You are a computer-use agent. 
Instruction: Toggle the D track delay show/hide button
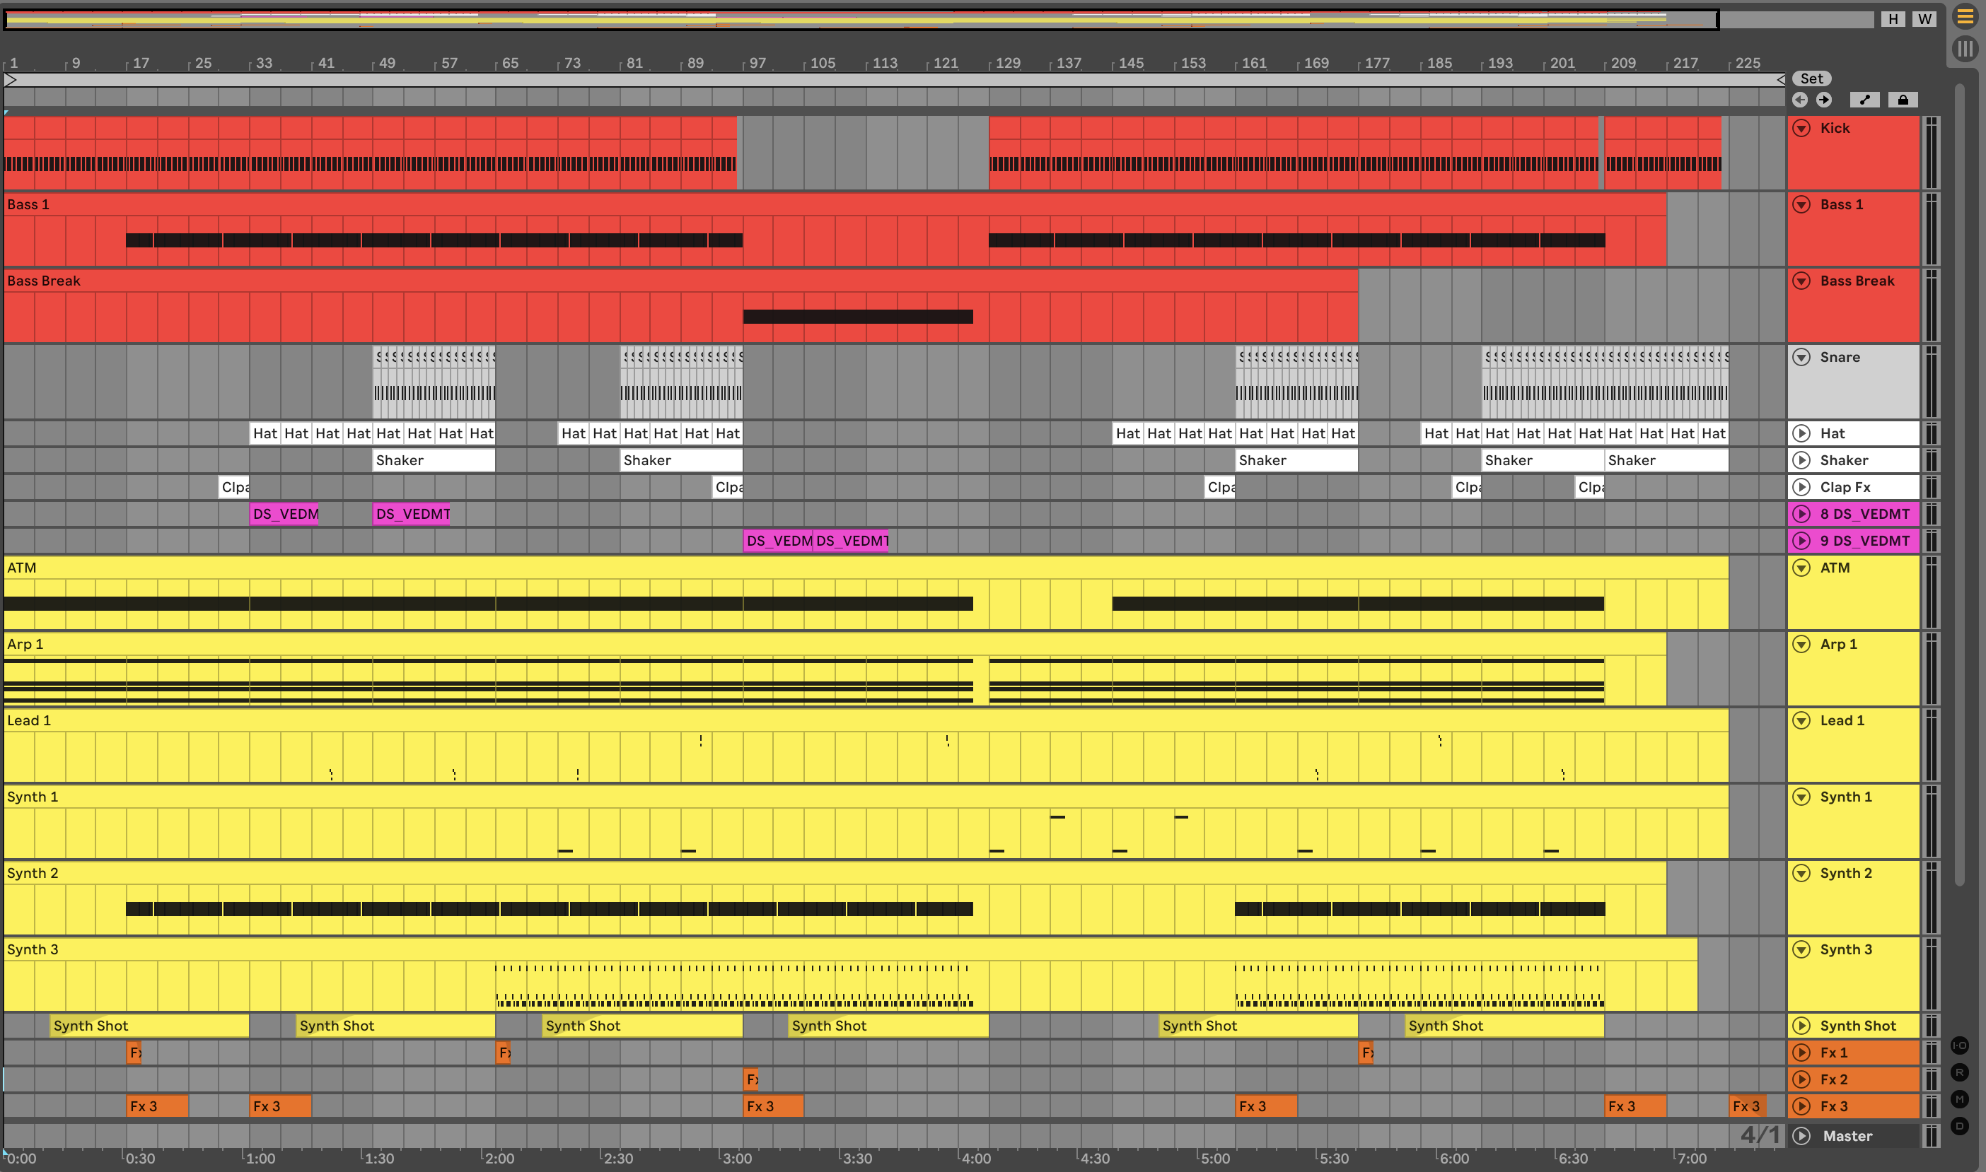click(1960, 1126)
